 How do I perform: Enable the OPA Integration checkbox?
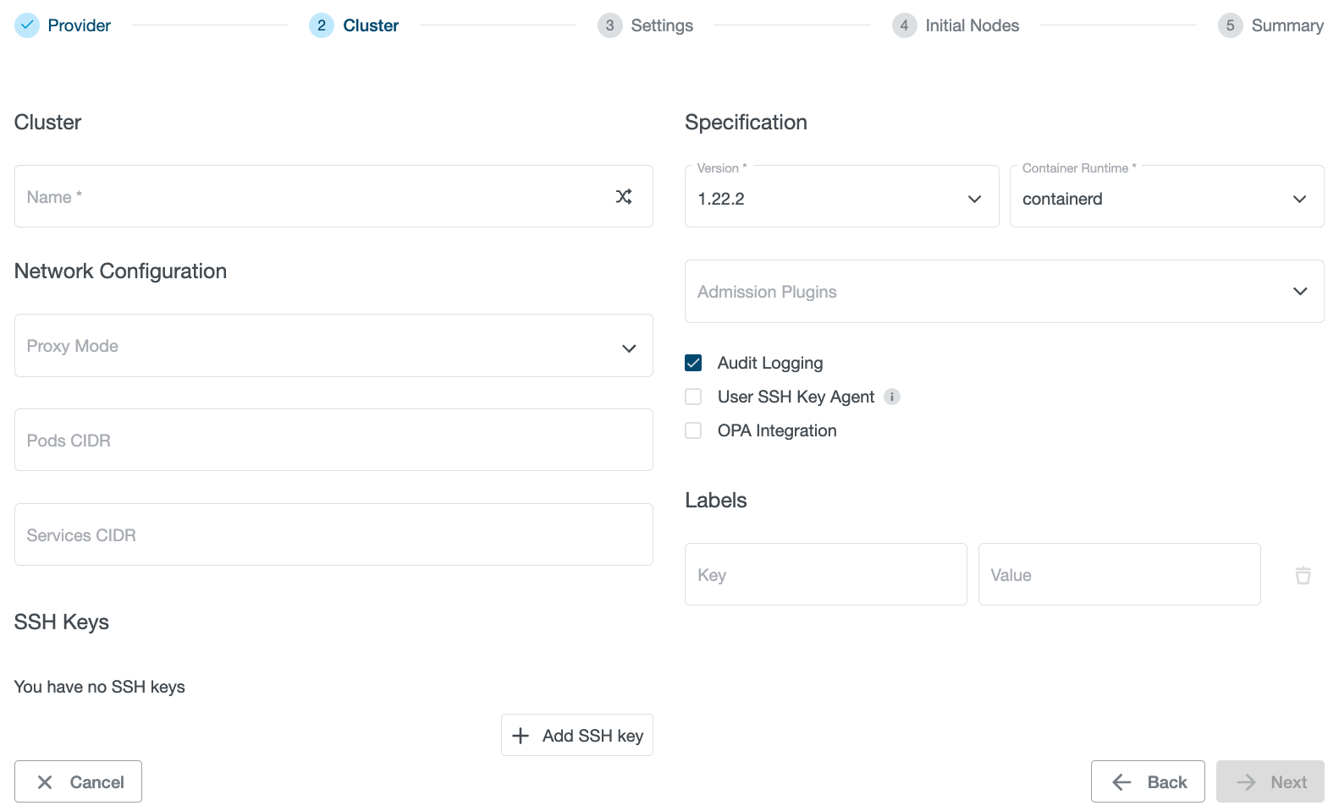click(693, 430)
